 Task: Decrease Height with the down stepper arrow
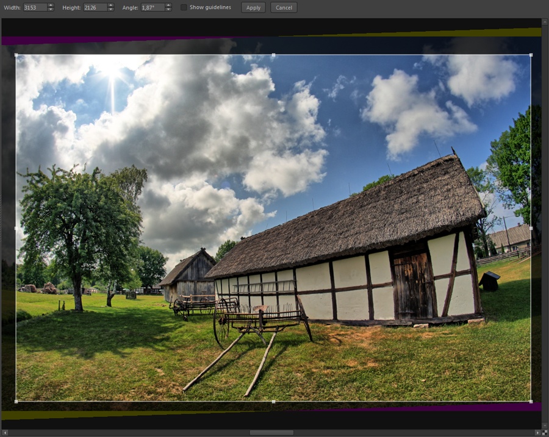pyautogui.click(x=111, y=9)
